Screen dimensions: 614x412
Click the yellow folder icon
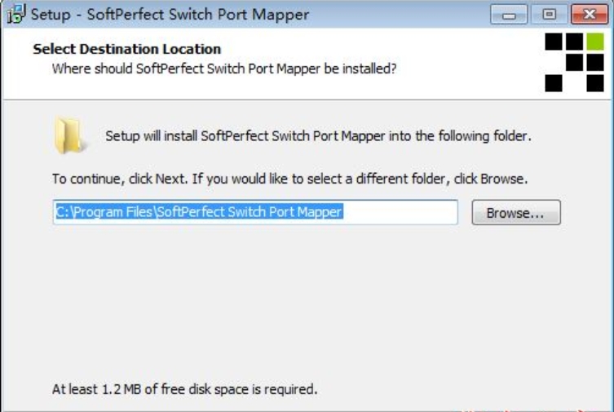pyautogui.click(x=69, y=135)
